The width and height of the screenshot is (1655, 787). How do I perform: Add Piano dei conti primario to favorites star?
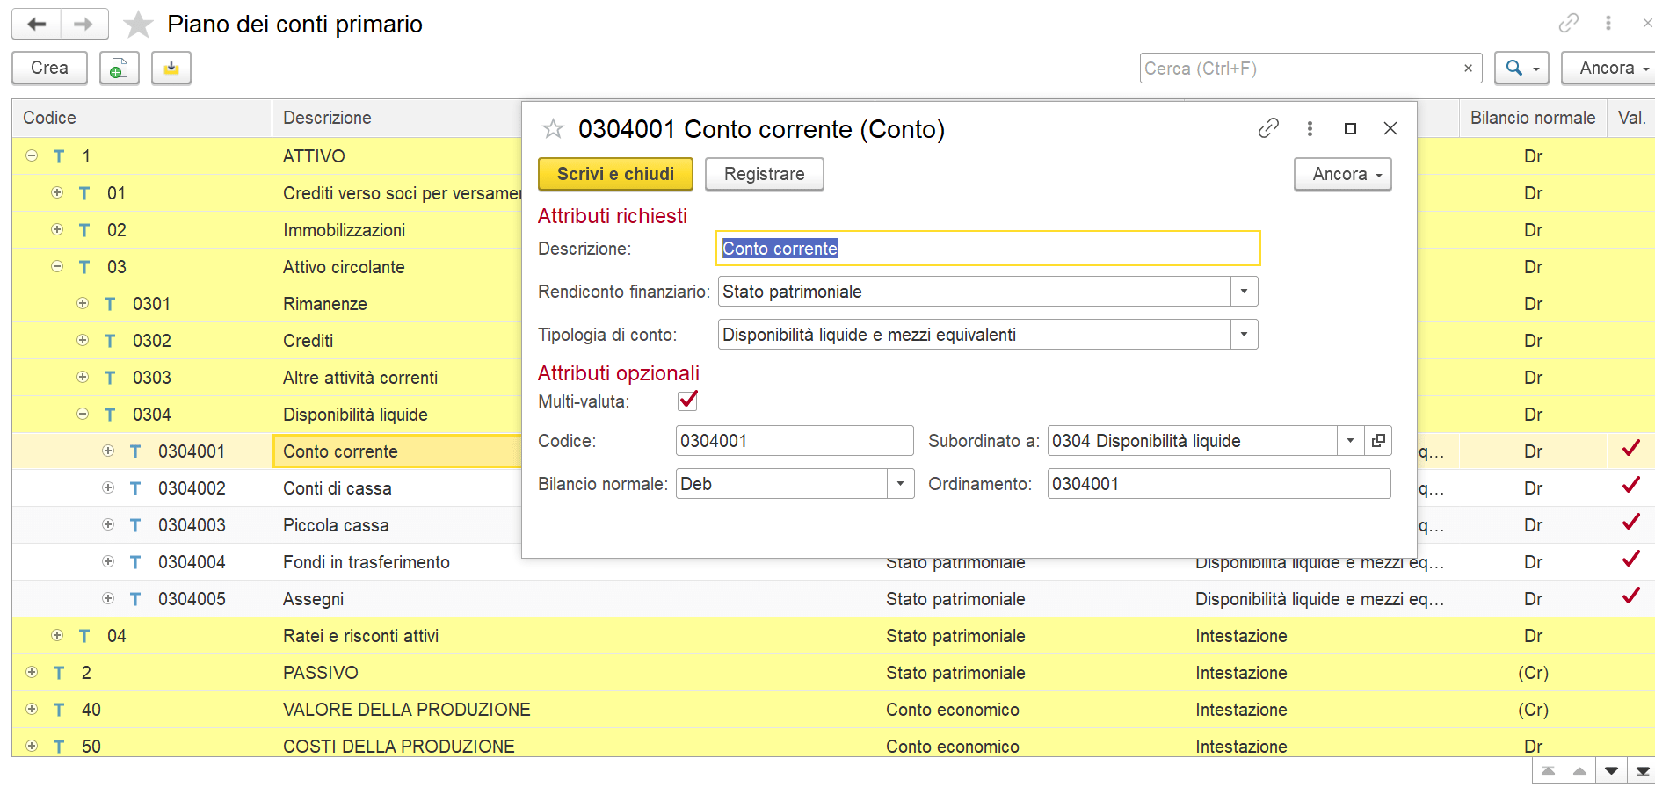coord(138,25)
